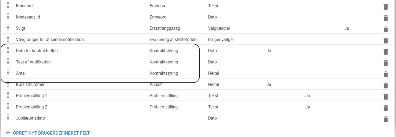Click trash icon on Test af notifikation row
Viewport: 396px width, 137px height.
tap(386, 63)
